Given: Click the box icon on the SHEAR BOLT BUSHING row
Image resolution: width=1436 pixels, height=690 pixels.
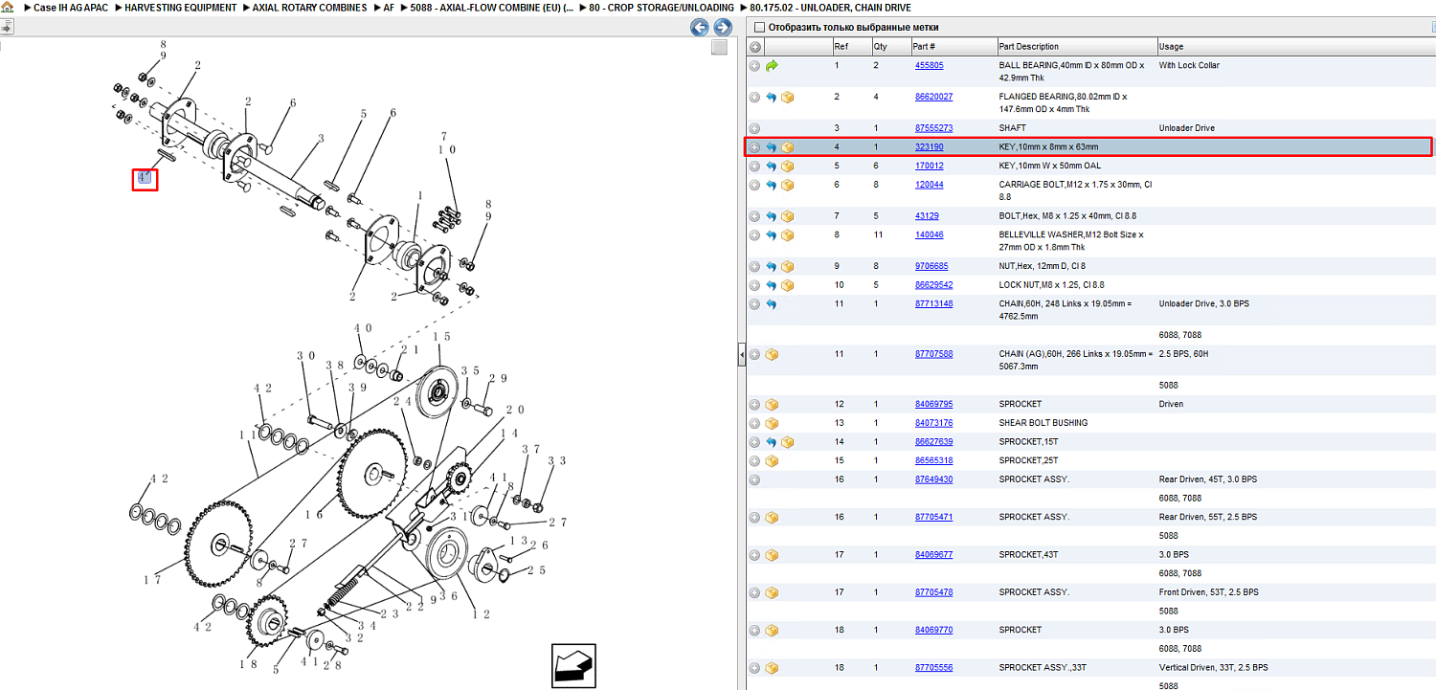Looking at the screenshot, I should pyautogui.click(x=772, y=423).
